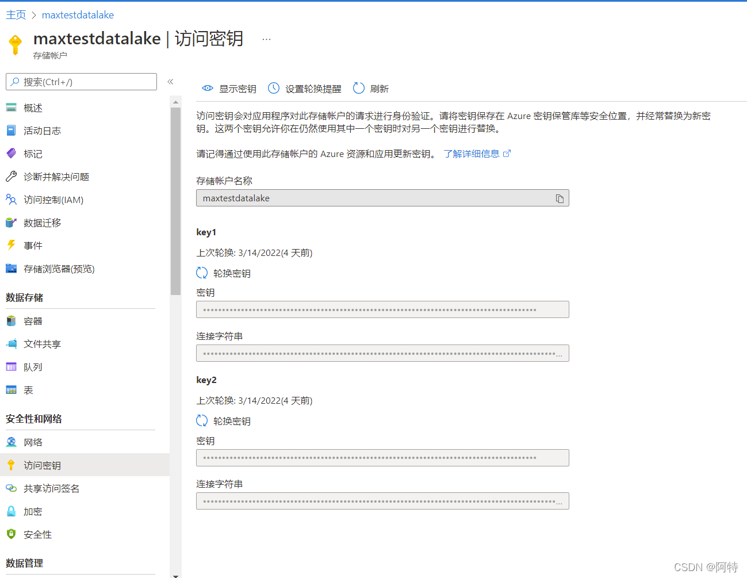Click the 共享访问签名 link icon

click(11, 488)
